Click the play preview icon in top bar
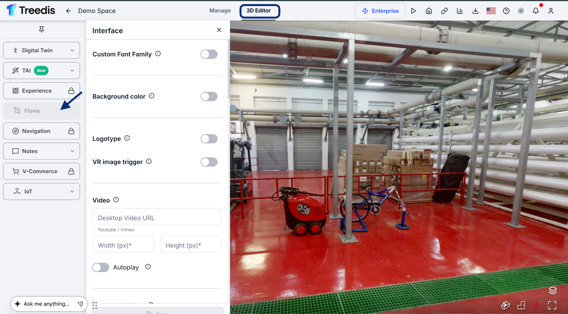Screen dimensions: 568x314 [x=413, y=11]
